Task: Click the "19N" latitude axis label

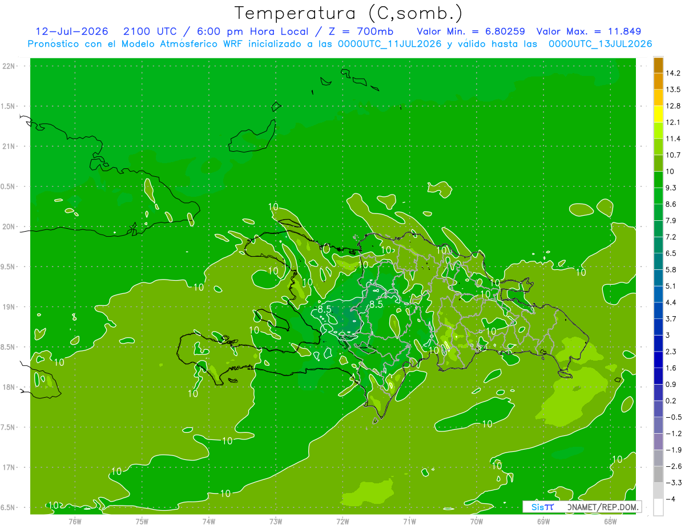Action: coord(9,307)
